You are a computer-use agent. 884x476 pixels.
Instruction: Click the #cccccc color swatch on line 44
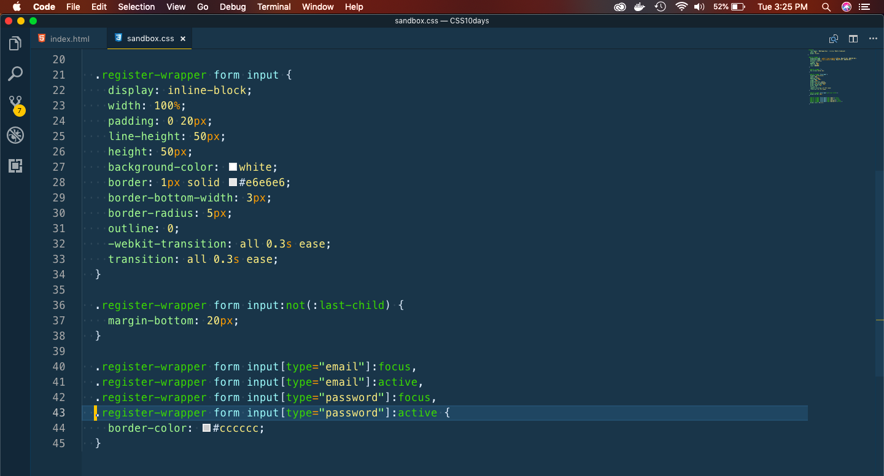pyautogui.click(x=206, y=428)
